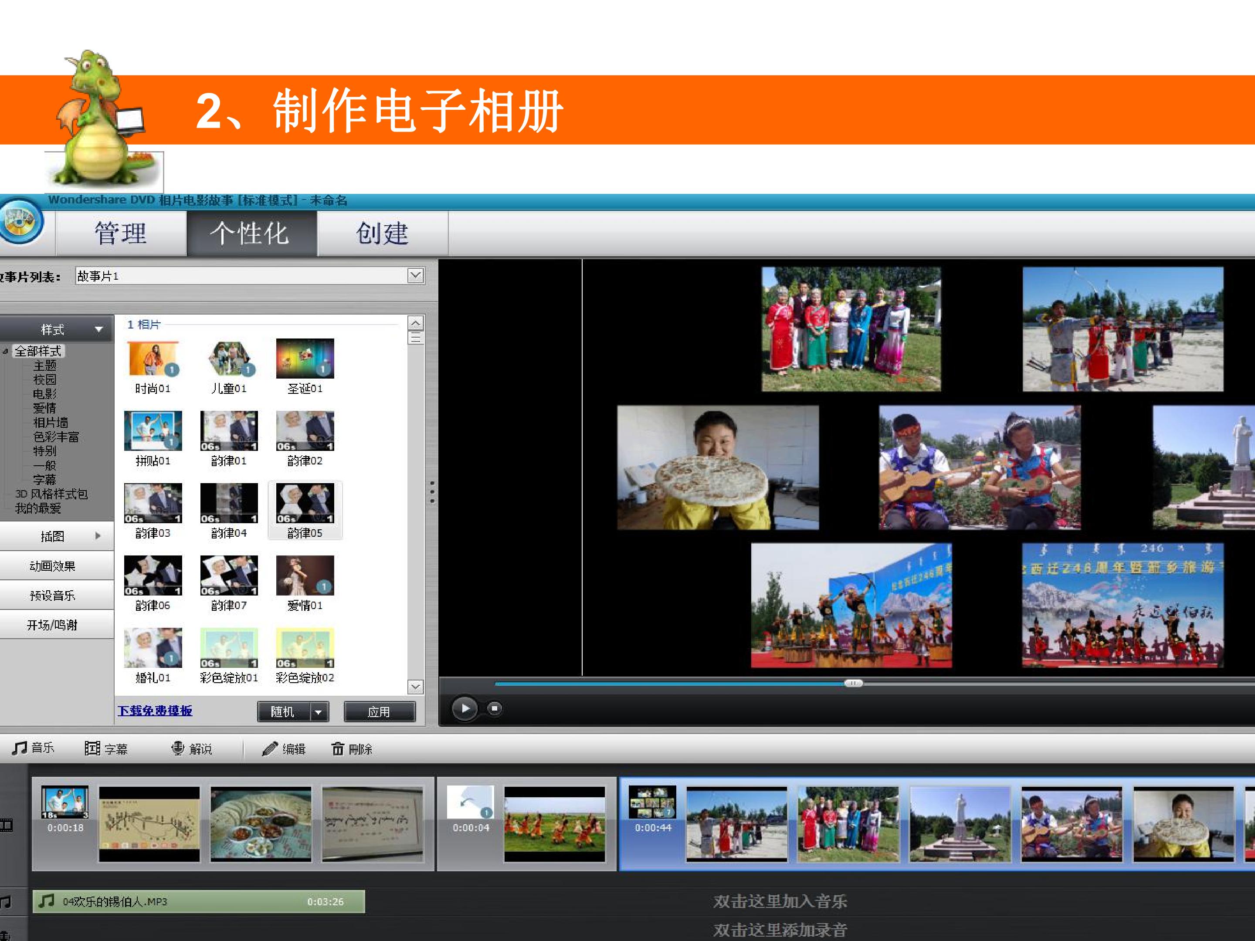Open the 故事片1 story list dropdown
The height and width of the screenshot is (941, 1255).
click(415, 276)
